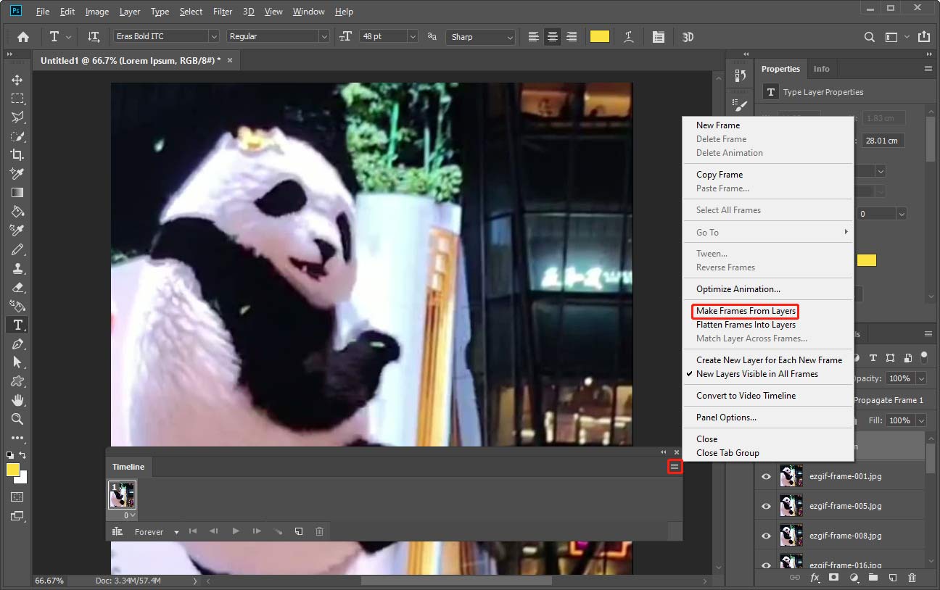Select the Zoom tool
This screenshot has height=590, width=940.
click(x=17, y=419)
